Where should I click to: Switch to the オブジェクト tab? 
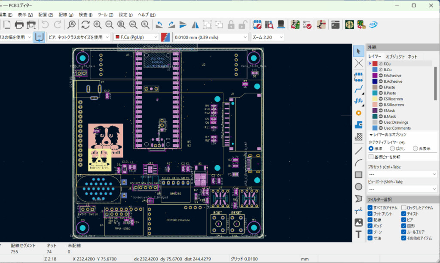tap(395, 57)
